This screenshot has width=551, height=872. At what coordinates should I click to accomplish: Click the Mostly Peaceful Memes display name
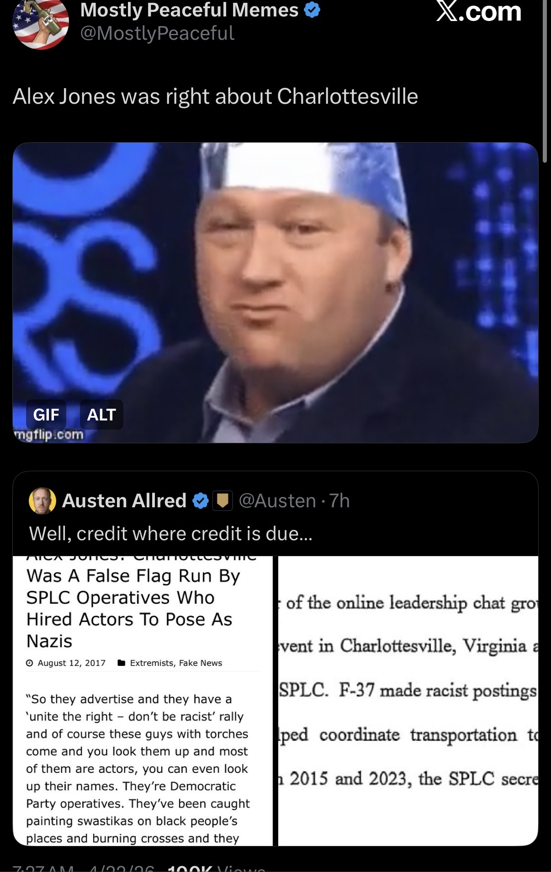[189, 10]
